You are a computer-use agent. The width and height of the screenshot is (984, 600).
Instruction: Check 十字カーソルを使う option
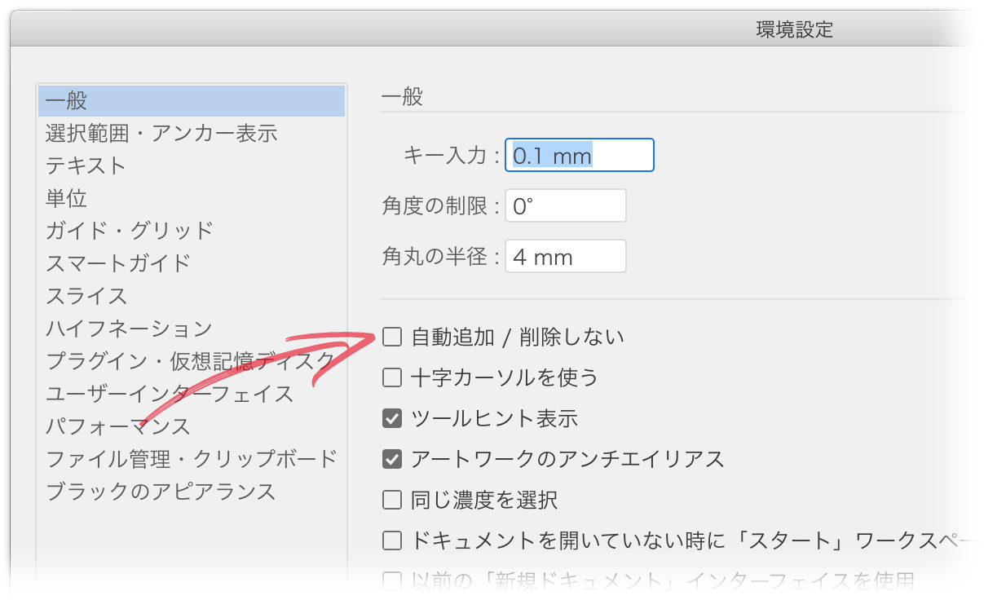pos(392,377)
